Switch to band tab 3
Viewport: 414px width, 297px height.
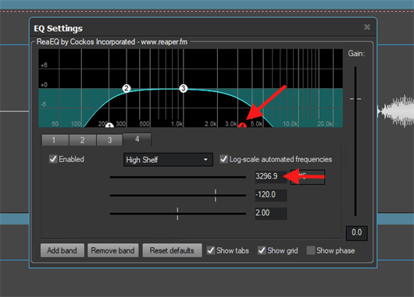coord(110,140)
